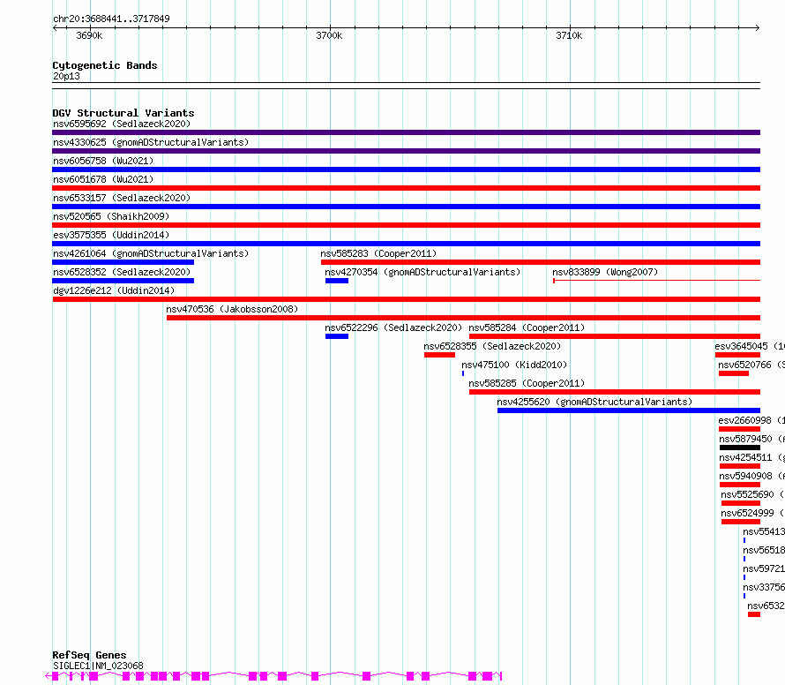Open nsv833899 (Wong2007) variant label
This screenshot has width=785, height=685.
coord(605,272)
